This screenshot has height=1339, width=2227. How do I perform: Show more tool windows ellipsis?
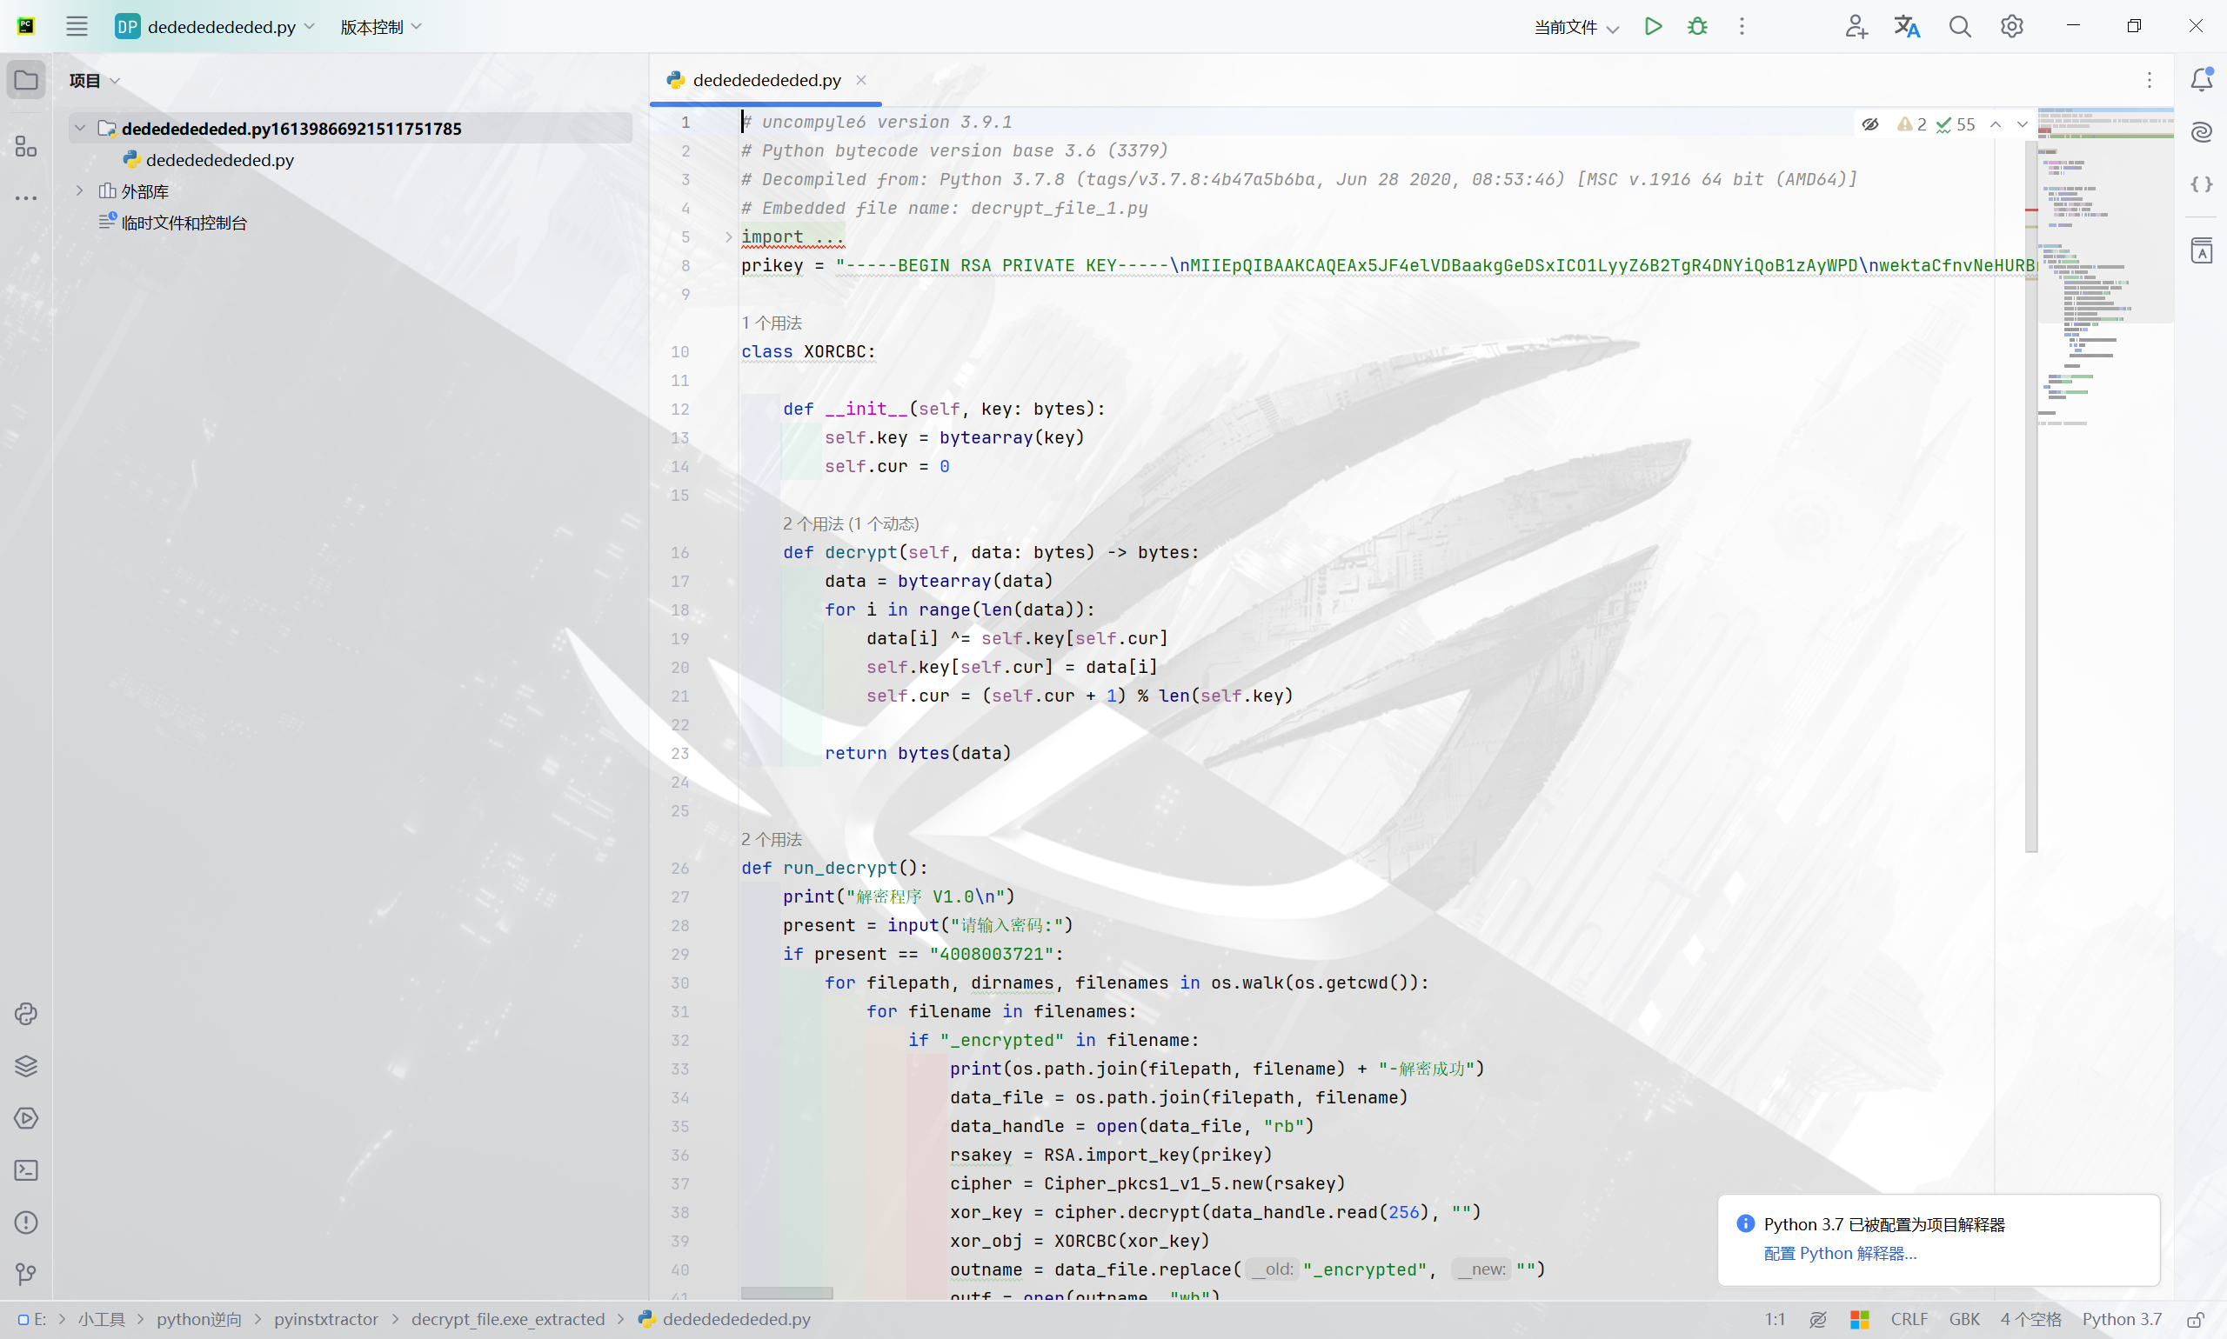[26, 197]
